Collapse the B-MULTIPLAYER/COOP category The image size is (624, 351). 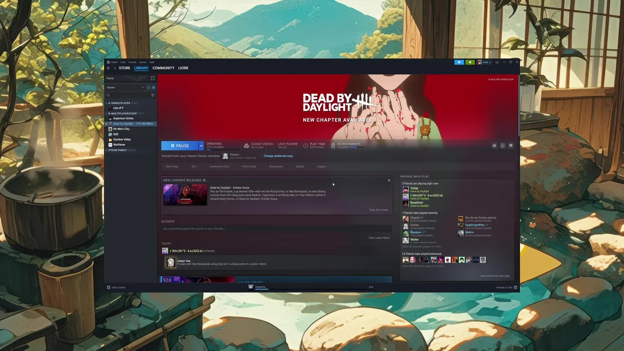tap(106, 114)
